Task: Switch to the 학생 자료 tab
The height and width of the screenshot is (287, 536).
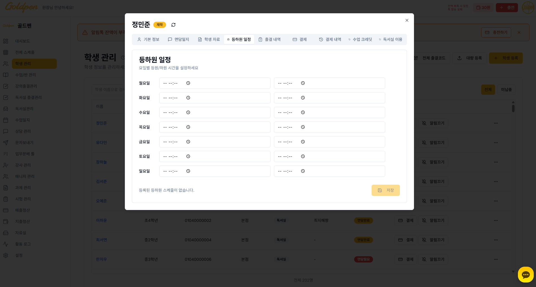Action: point(209,39)
